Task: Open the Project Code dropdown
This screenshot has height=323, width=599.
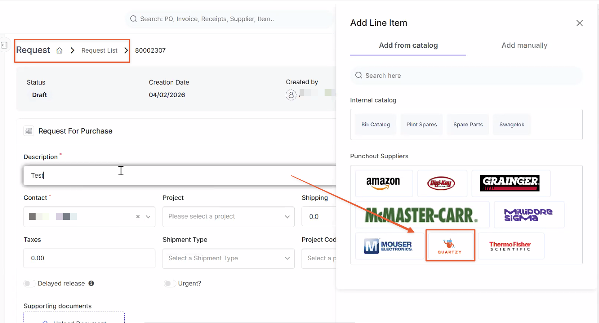Action: [x=319, y=258]
